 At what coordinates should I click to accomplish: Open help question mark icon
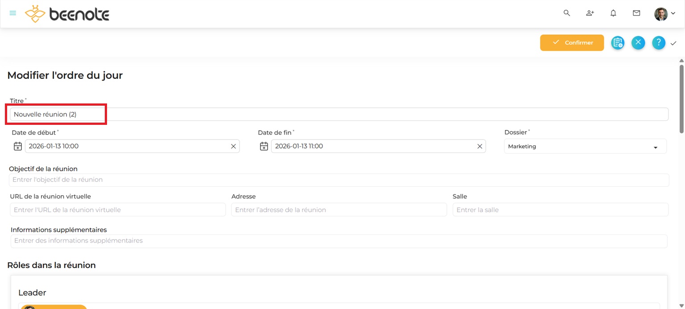click(659, 43)
